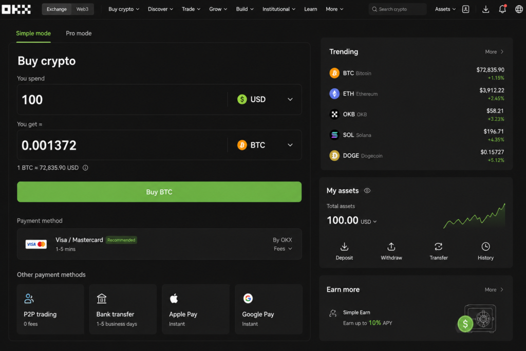
Task: Click the $196.71 SOL price
Action: click(x=494, y=132)
